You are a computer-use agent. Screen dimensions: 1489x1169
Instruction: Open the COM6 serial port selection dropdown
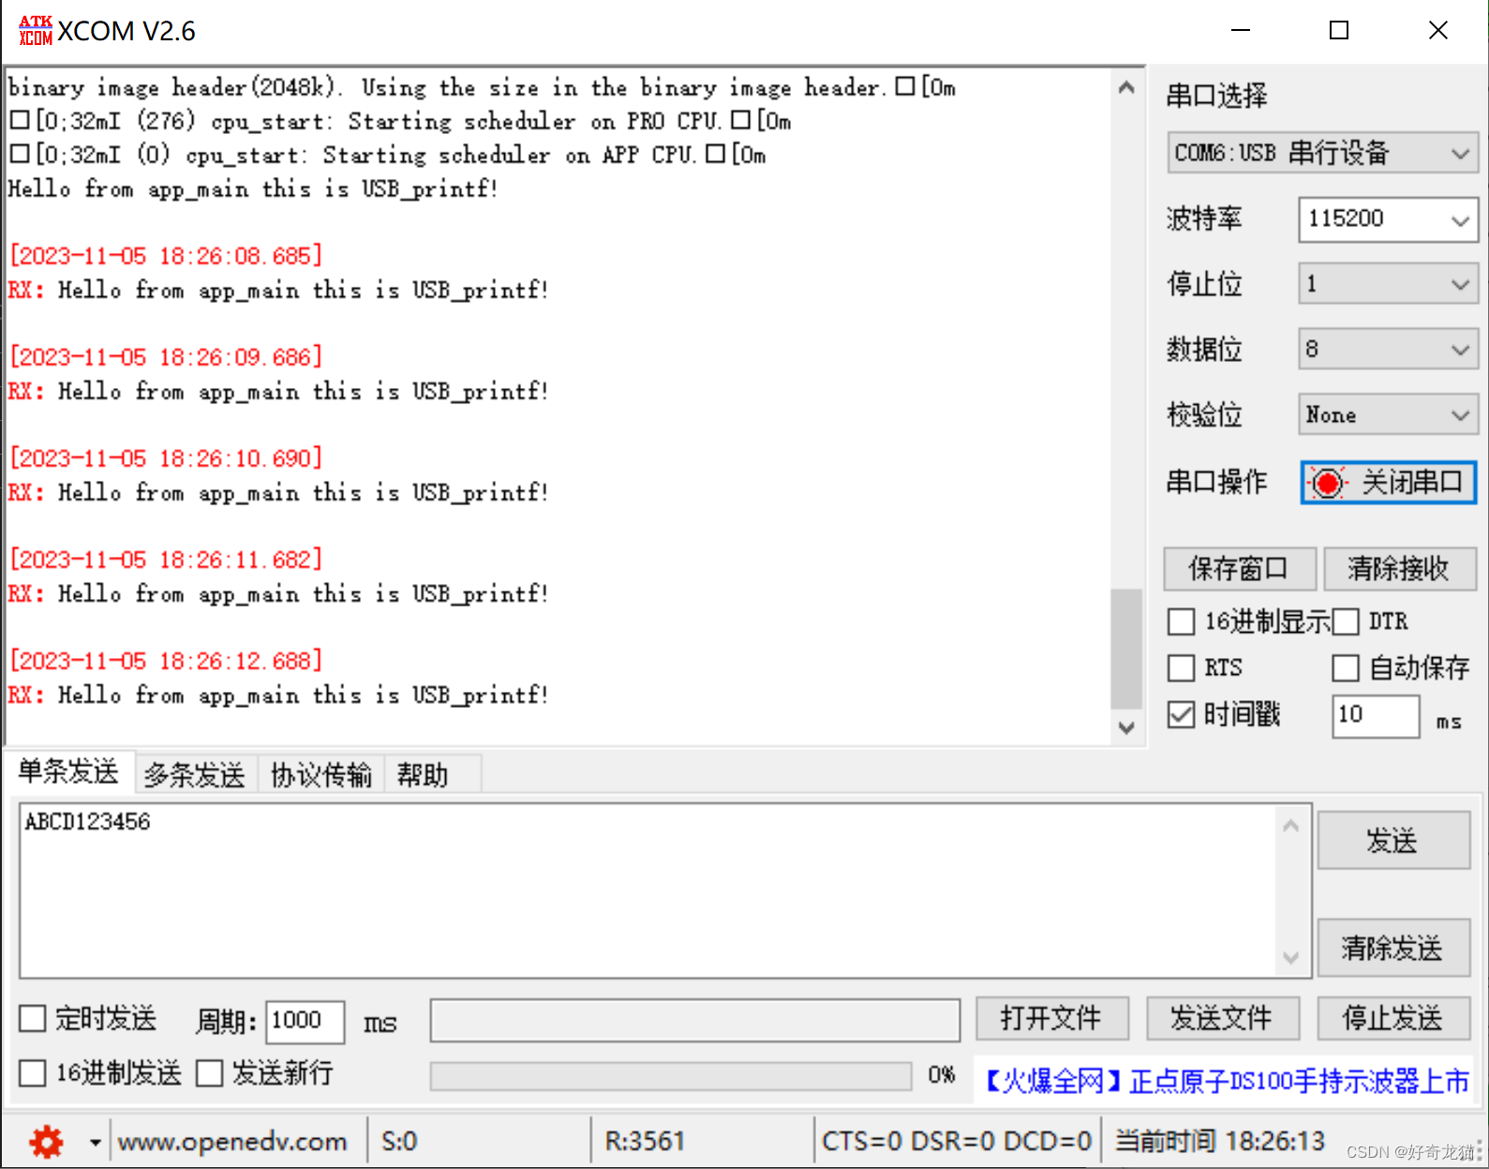(x=1322, y=153)
